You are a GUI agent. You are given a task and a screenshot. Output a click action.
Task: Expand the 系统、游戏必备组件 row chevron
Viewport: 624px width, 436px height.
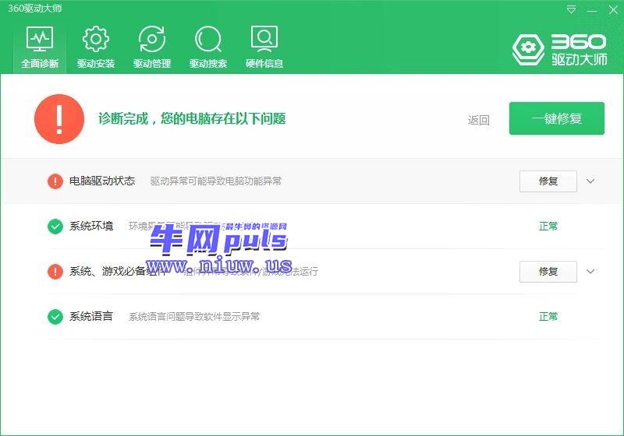click(x=590, y=271)
